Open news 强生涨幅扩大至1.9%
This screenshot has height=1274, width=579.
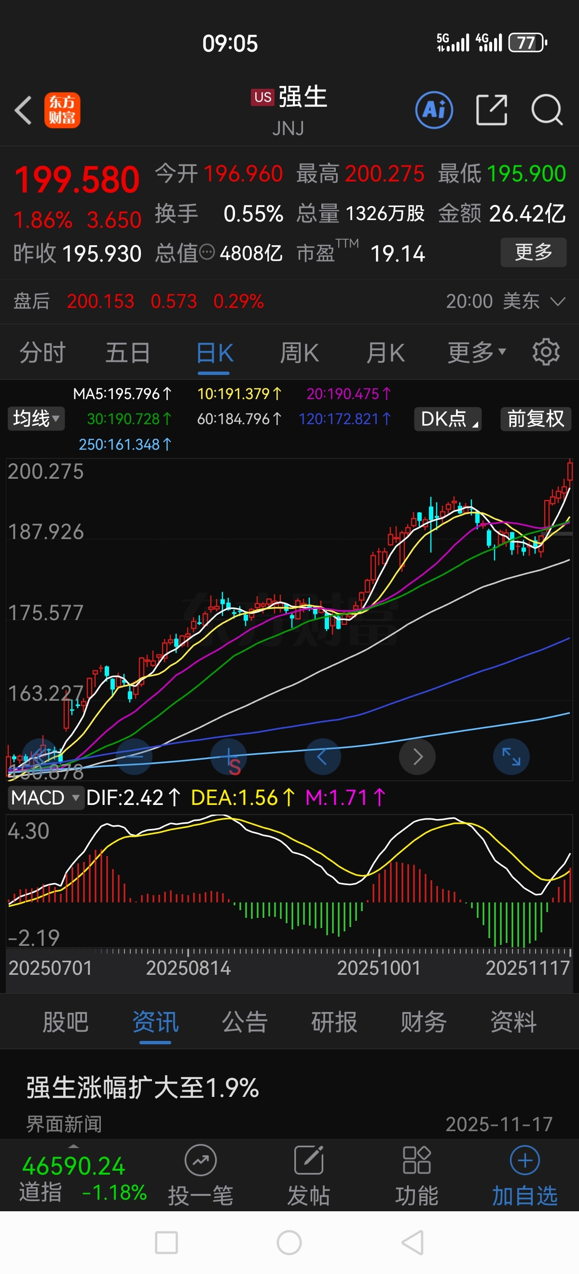click(x=142, y=1088)
